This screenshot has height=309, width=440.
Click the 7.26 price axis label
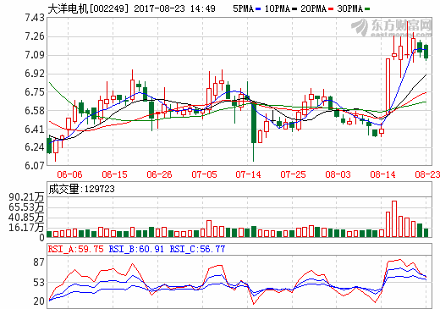point(35,36)
